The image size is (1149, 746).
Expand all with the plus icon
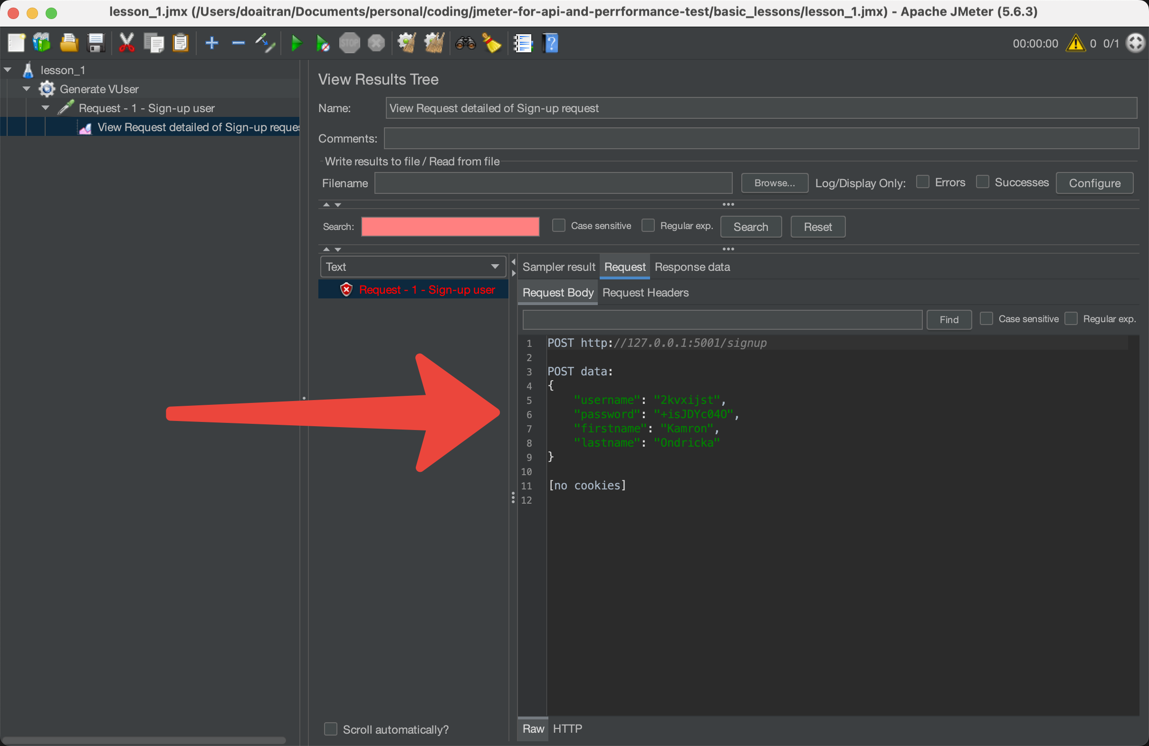pos(212,43)
